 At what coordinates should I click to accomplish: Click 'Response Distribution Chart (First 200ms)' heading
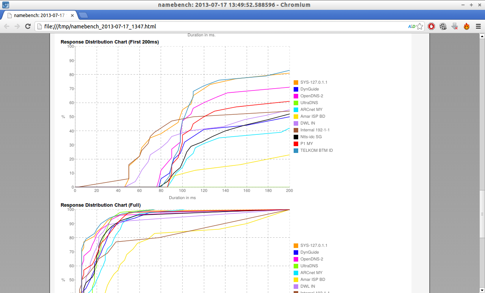(110, 42)
